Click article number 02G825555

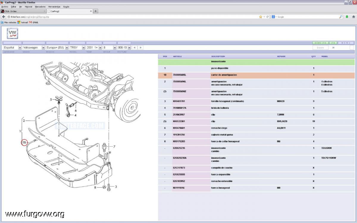coord(179,175)
